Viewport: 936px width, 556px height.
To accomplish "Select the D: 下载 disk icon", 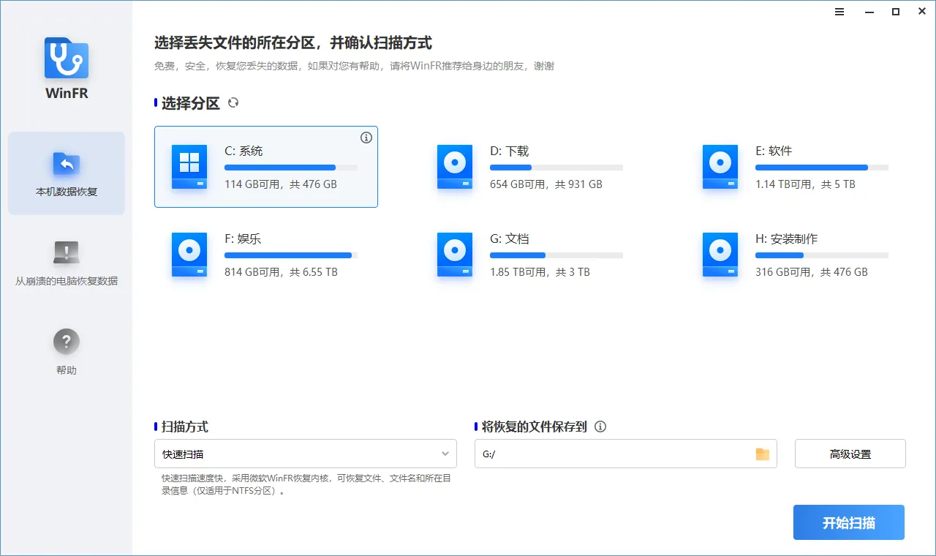I will click(455, 168).
